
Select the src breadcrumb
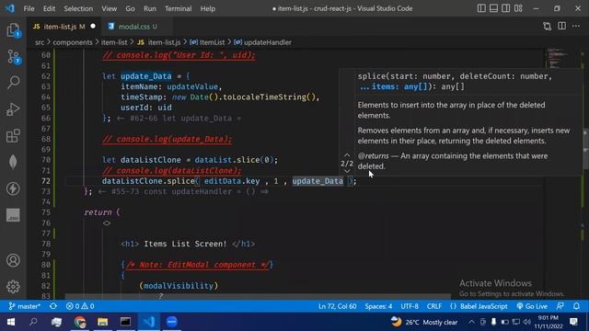point(40,42)
